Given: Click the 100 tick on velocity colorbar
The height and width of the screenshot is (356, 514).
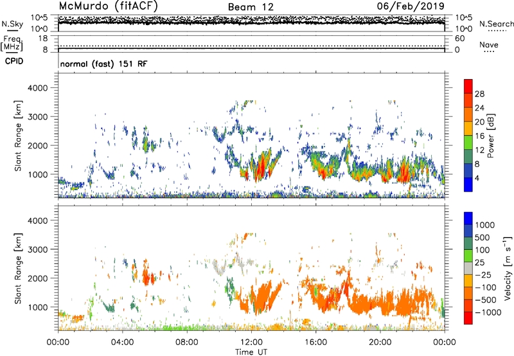Looking at the screenshot, I should 483,250.
